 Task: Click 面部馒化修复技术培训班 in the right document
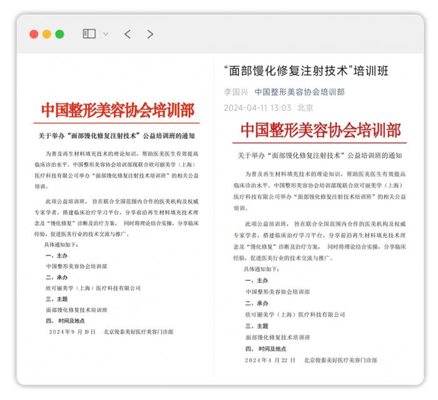point(278,337)
